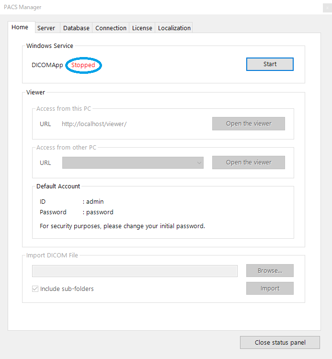Expand the other PC URL dropdown
This screenshot has width=332, height=359.
tap(133, 163)
